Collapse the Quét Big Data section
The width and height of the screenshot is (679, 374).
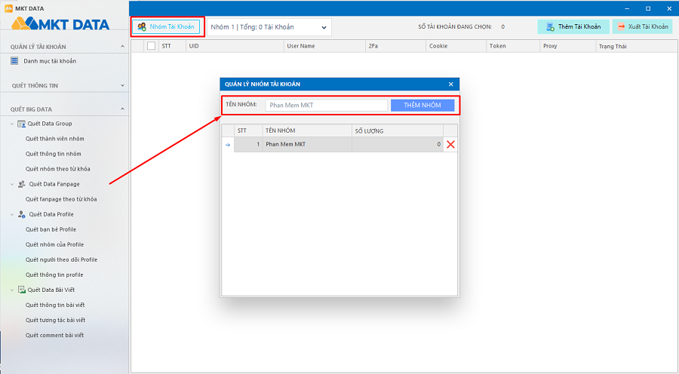[x=123, y=109]
